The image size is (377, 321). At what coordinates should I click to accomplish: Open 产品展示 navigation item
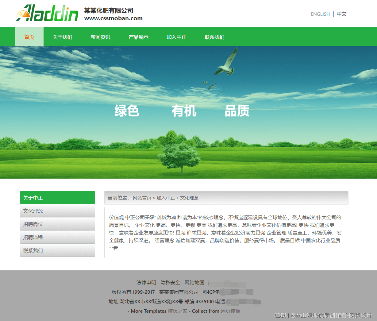point(138,37)
